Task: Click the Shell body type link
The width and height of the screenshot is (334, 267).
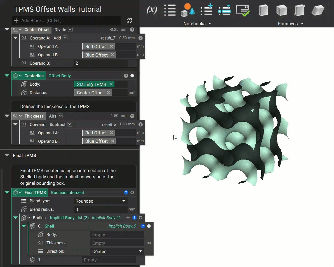Action: [x=49, y=226]
